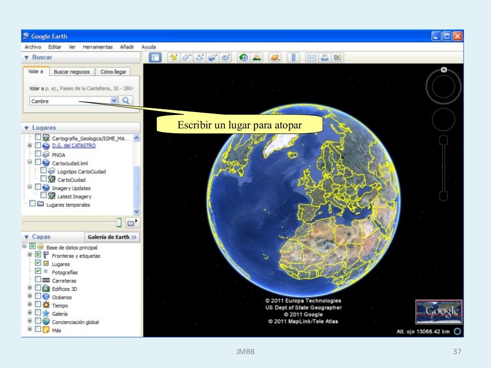Check the PNOA place checkbox
The width and height of the screenshot is (491, 368).
coord(38,154)
